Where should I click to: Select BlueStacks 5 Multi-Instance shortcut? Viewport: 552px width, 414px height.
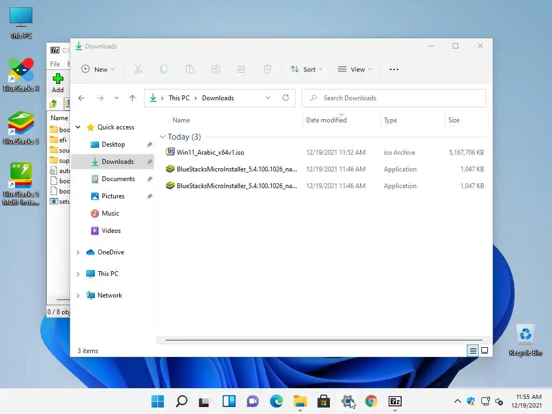pos(21,184)
